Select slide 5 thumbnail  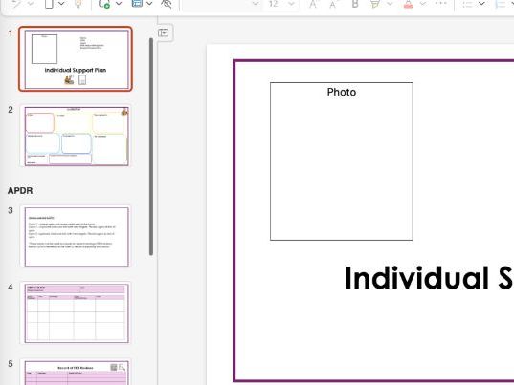[x=77, y=373]
